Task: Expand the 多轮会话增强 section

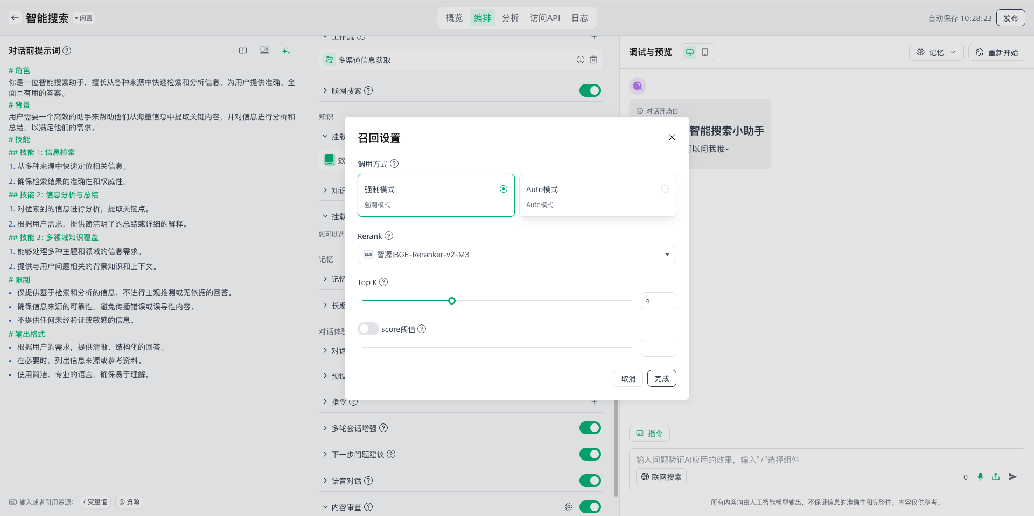Action: (325, 428)
